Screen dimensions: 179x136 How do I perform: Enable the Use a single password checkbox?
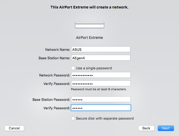click(73, 68)
